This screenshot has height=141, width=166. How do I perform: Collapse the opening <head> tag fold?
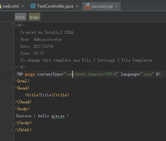pyautogui.click(x=14, y=88)
